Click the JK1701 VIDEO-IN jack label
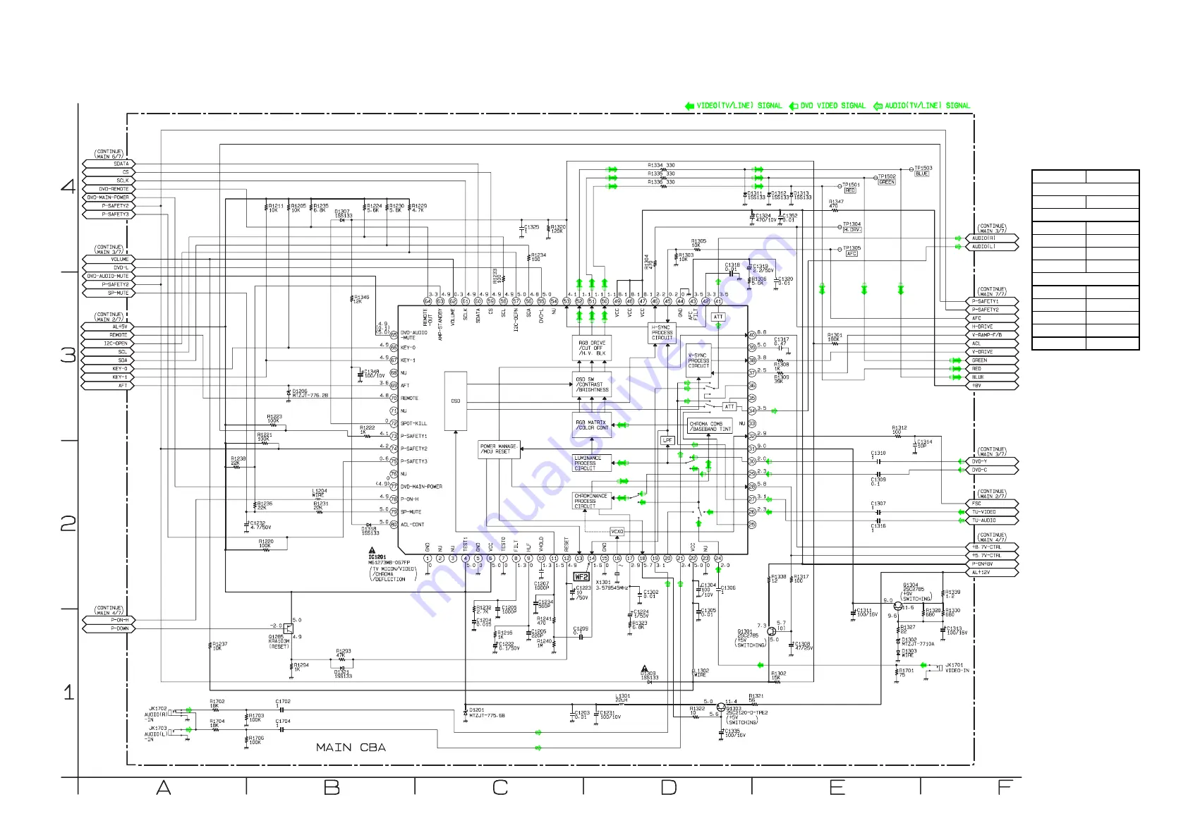1200x840 pixels. (x=957, y=668)
